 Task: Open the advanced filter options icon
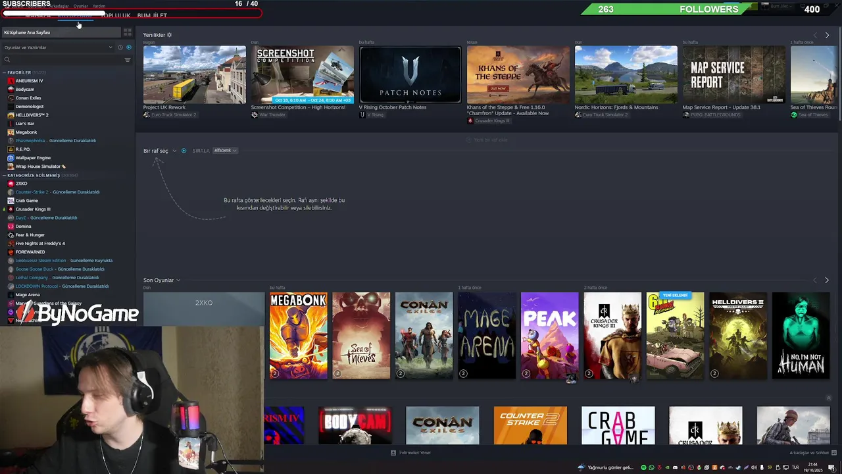(x=128, y=60)
